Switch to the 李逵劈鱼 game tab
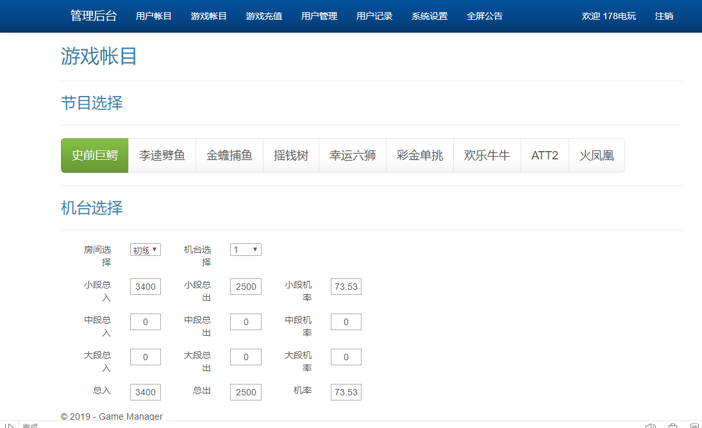The image size is (702, 428). click(x=162, y=155)
